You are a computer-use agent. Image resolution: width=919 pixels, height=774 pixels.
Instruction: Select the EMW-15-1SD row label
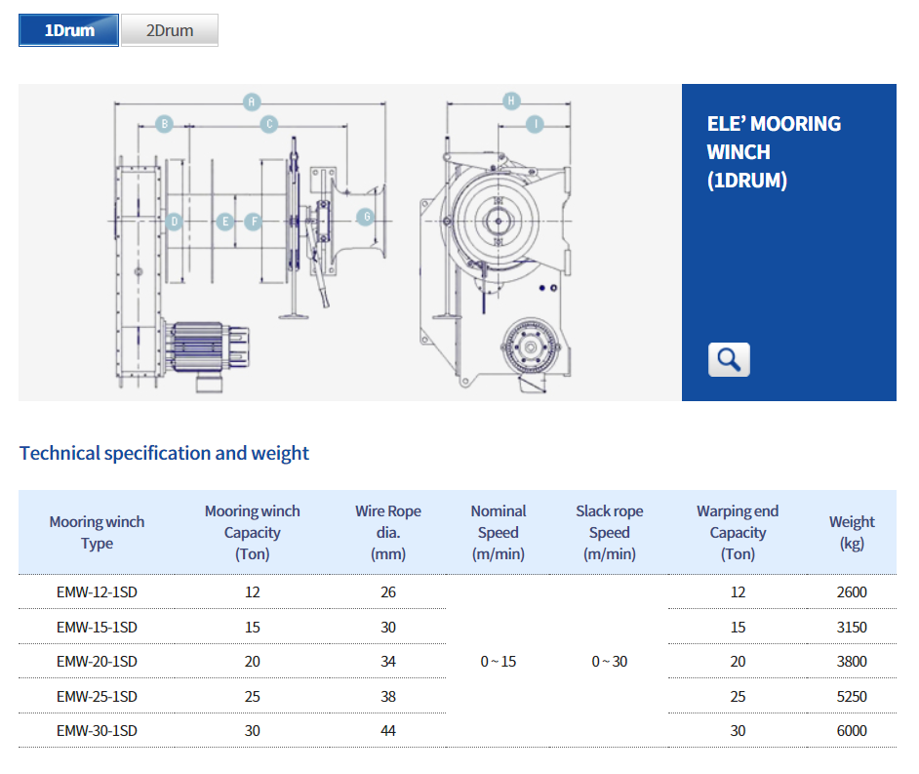pos(97,628)
